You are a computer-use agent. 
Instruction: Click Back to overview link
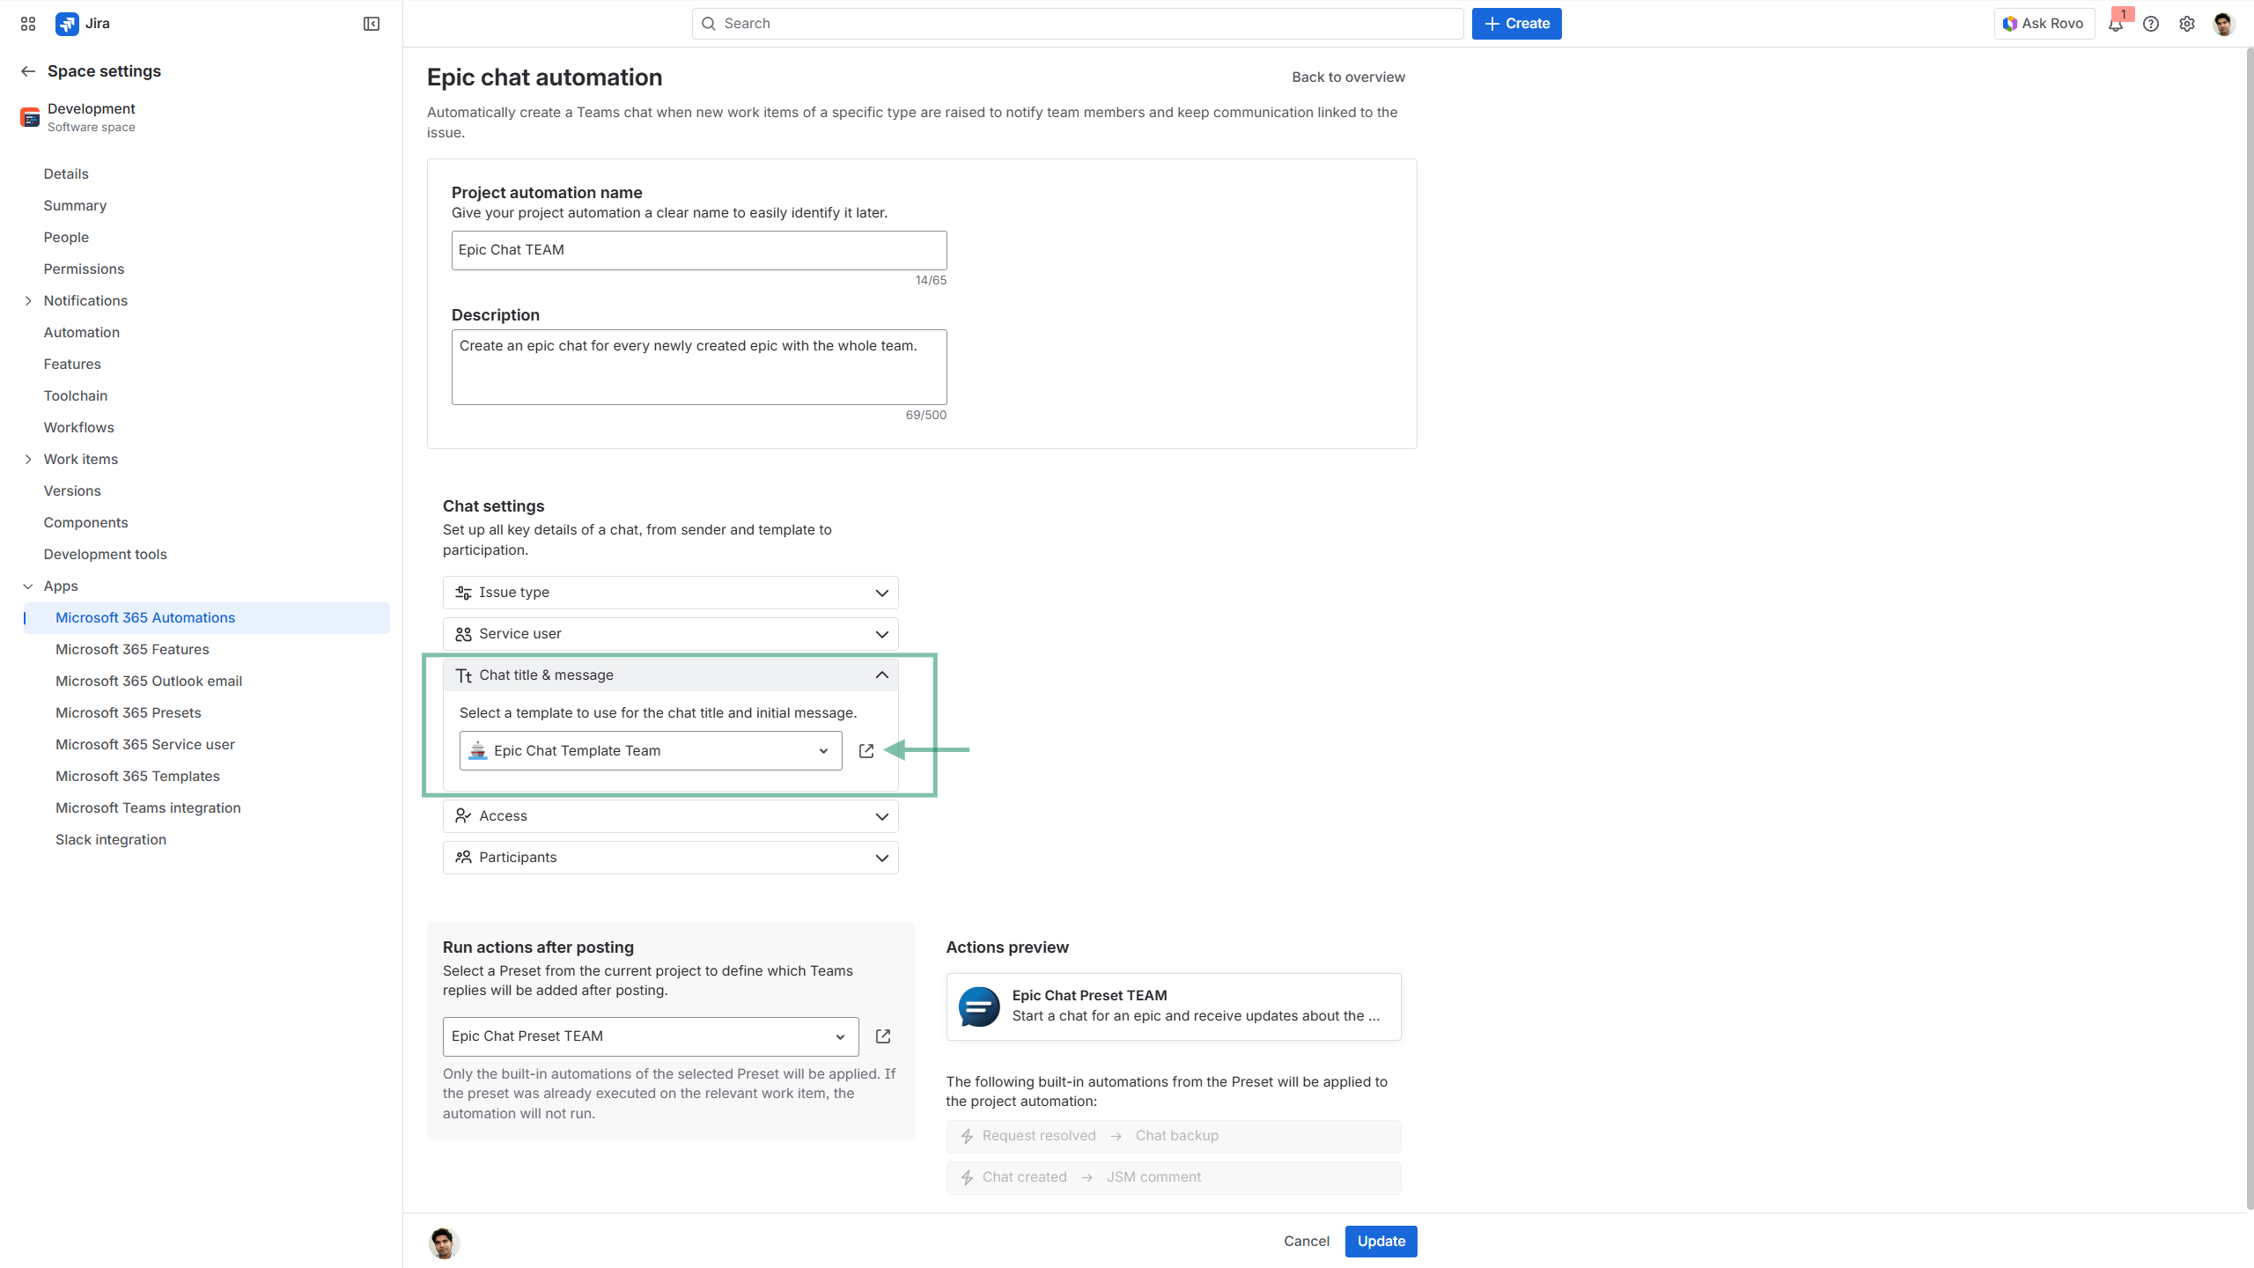(1348, 77)
